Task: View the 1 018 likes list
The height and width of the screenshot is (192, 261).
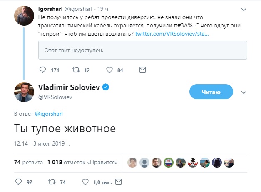Action: pos(82,162)
